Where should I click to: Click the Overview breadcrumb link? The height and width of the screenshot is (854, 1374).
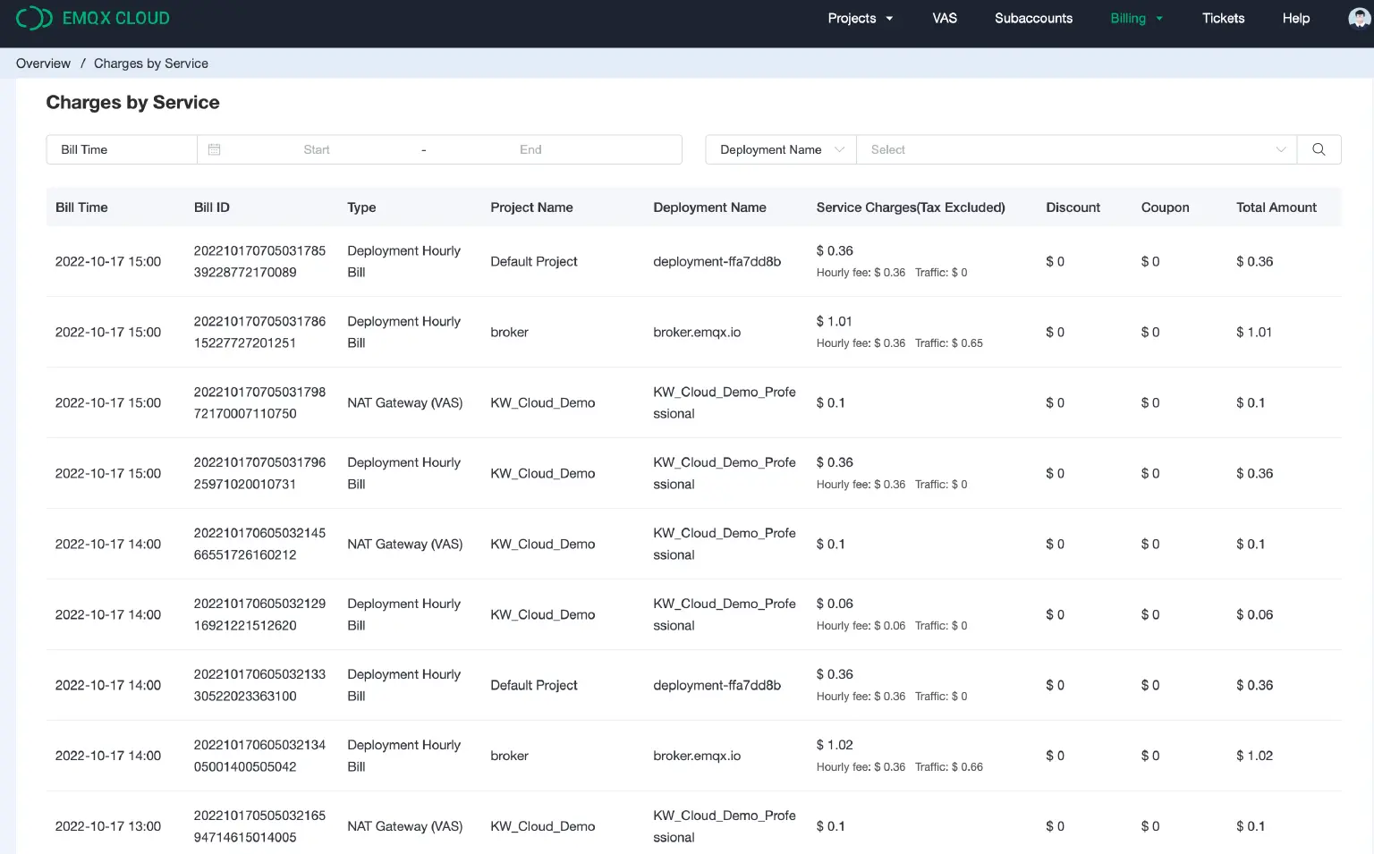[x=43, y=63]
